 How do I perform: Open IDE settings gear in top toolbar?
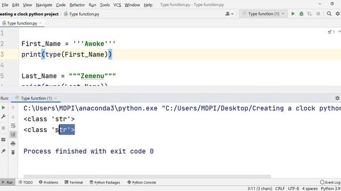338,14
